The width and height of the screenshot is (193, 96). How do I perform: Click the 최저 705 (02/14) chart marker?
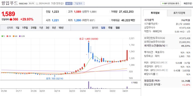pos(54,79)
